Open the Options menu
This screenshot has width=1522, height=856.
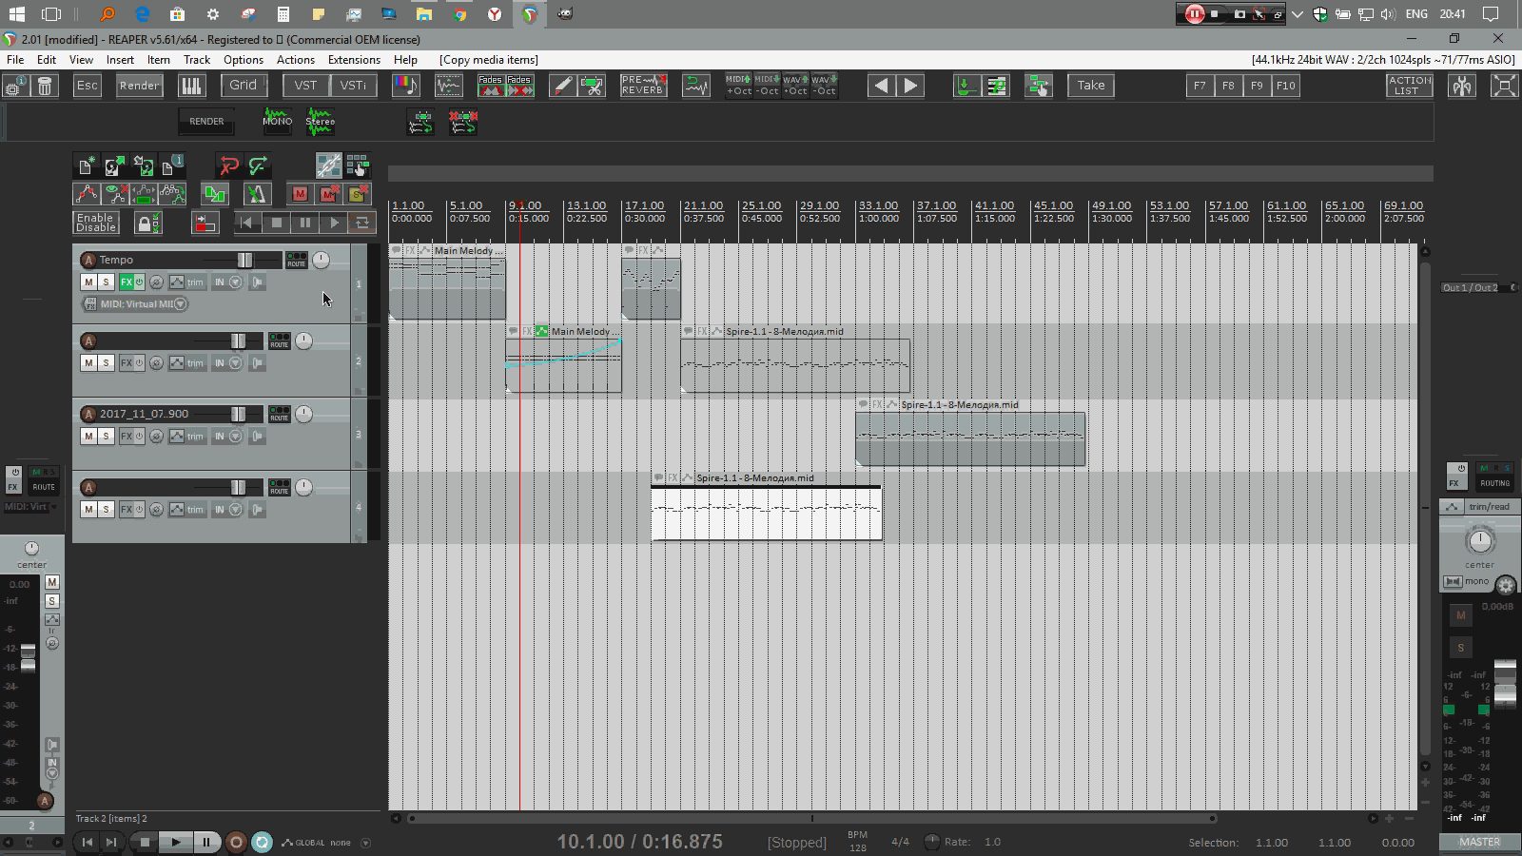(x=244, y=60)
